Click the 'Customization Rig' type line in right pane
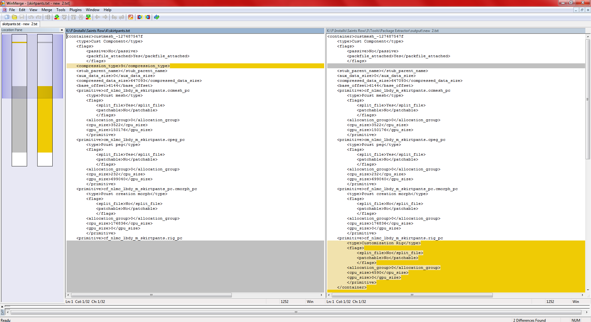This screenshot has width=591, height=322. 384,243
